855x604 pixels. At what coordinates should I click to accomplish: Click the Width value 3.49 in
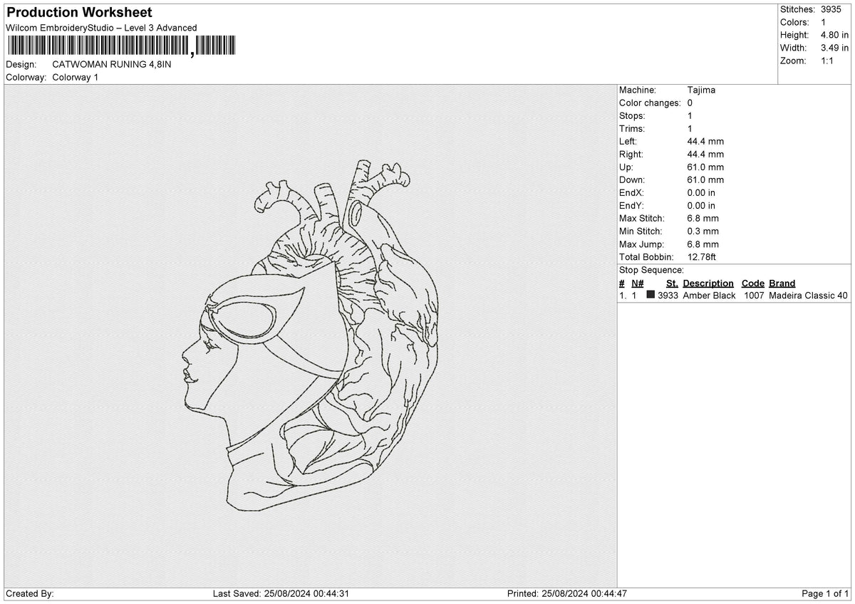tap(835, 48)
